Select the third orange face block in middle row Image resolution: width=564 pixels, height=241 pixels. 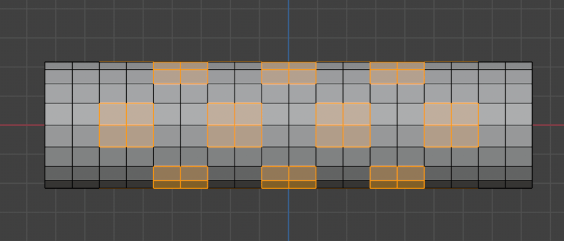tap(343, 125)
